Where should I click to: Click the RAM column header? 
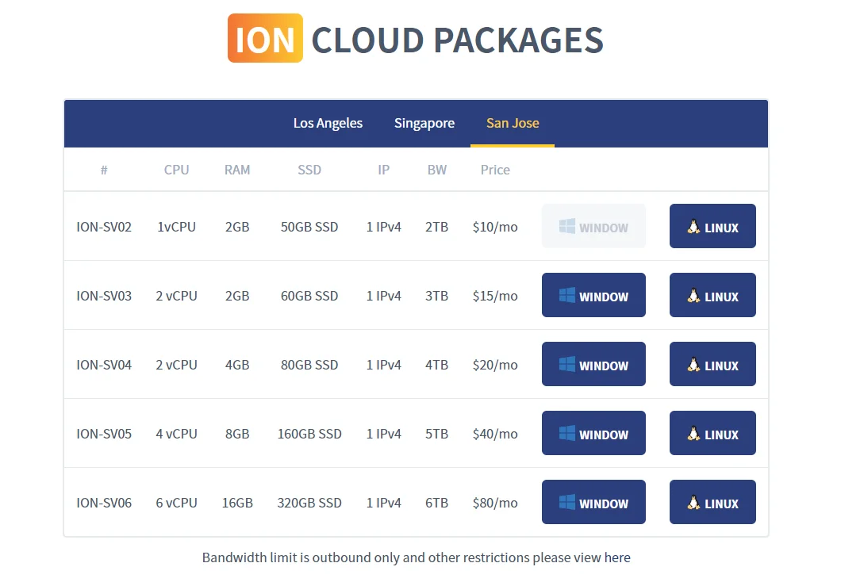click(237, 170)
